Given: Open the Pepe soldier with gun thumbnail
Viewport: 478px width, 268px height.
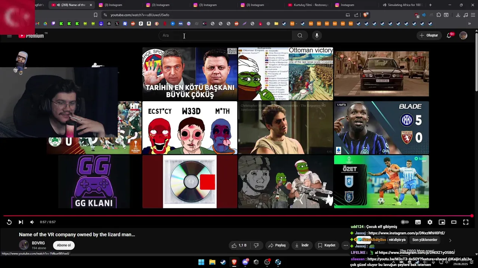Looking at the screenshot, I should tap(286, 182).
